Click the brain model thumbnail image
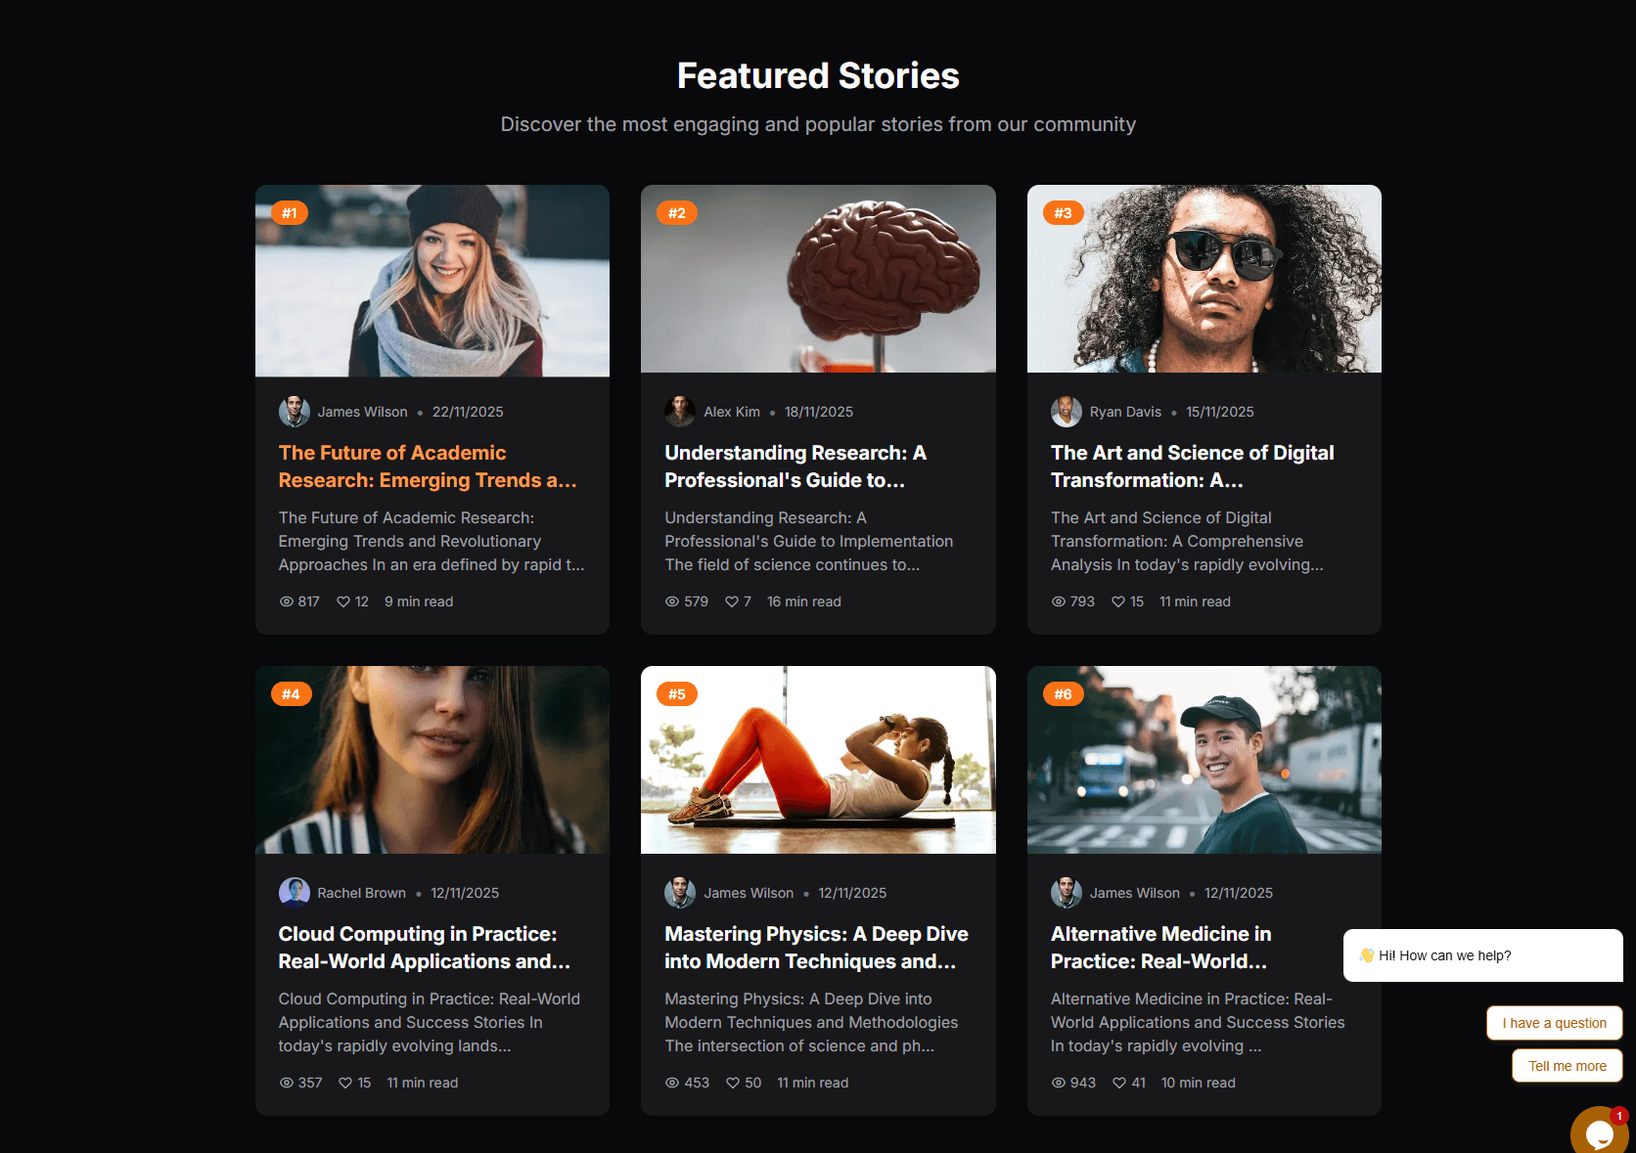The width and height of the screenshot is (1636, 1153). click(818, 279)
